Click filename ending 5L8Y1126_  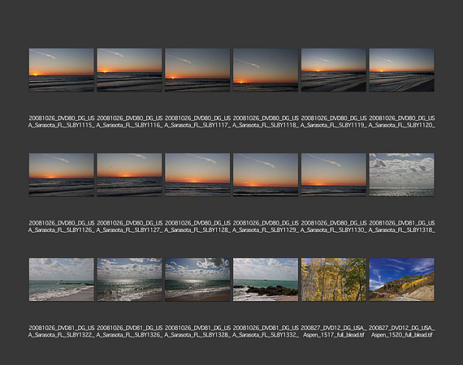click(62, 226)
